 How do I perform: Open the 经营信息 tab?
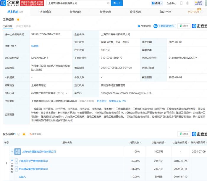pyautogui.click(x=105, y=12)
